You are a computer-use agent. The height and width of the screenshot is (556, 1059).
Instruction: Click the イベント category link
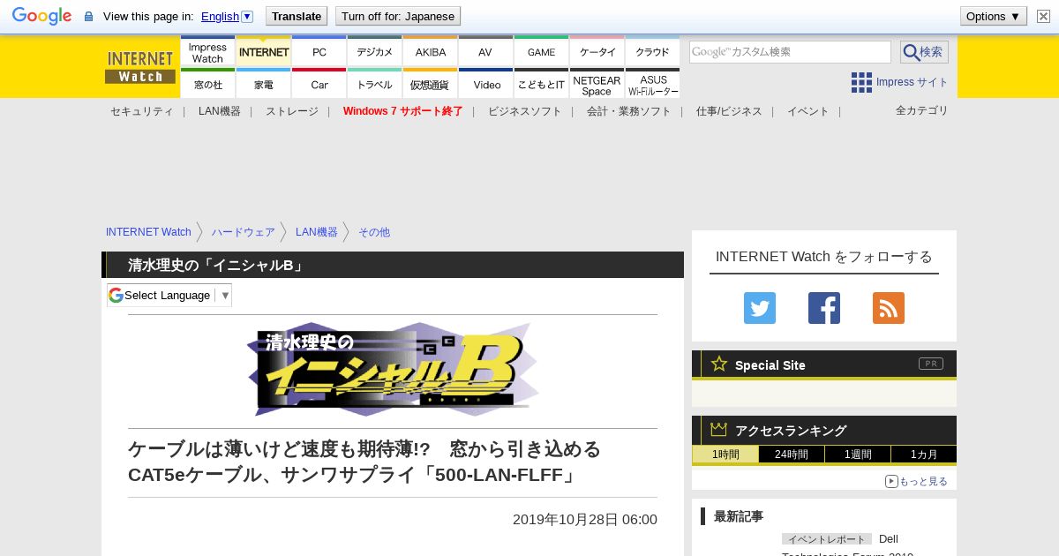808,111
